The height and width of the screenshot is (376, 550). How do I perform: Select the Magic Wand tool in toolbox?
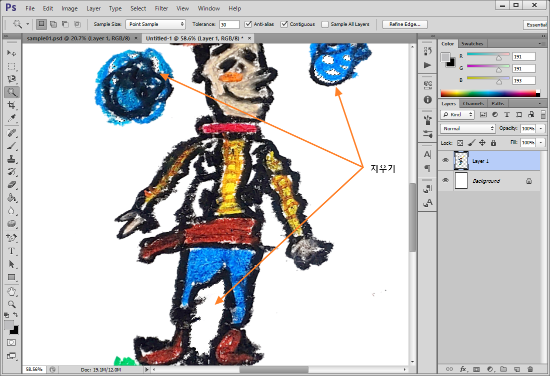(11, 92)
